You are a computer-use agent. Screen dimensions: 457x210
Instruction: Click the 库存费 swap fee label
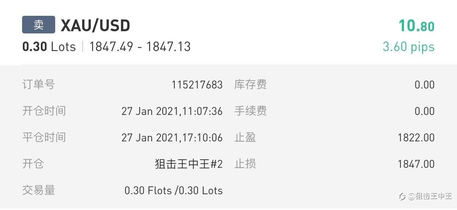(x=250, y=85)
